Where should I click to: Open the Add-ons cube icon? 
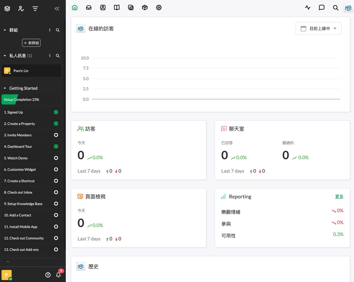[x=145, y=8]
